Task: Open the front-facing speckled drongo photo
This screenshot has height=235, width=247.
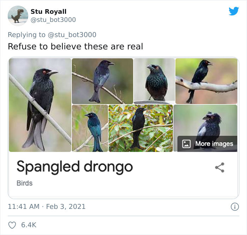Action: 154,81
